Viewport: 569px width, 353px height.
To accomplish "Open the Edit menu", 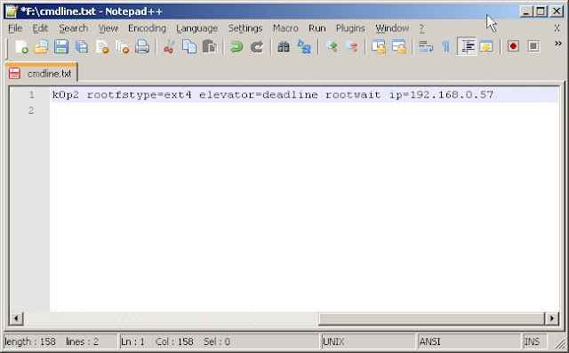I will point(40,28).
